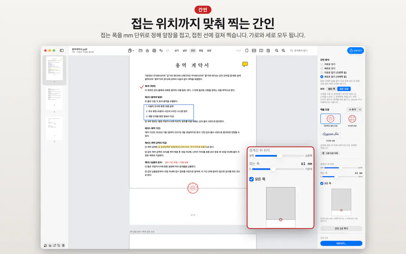Select single page view icon
This screenshot has width=406, height=254.
click(x=247, y=50)
